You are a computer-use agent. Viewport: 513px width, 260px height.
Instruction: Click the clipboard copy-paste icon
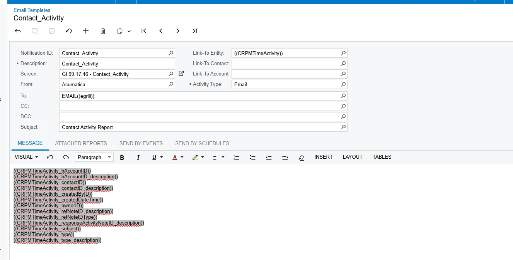tap(120, 31)
